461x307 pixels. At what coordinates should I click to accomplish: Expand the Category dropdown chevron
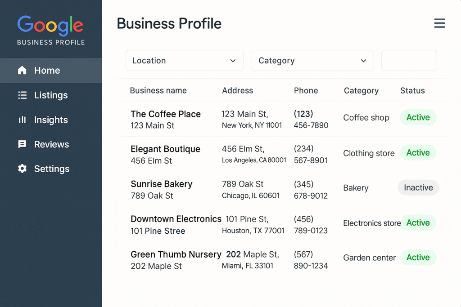tap(363, 60)
